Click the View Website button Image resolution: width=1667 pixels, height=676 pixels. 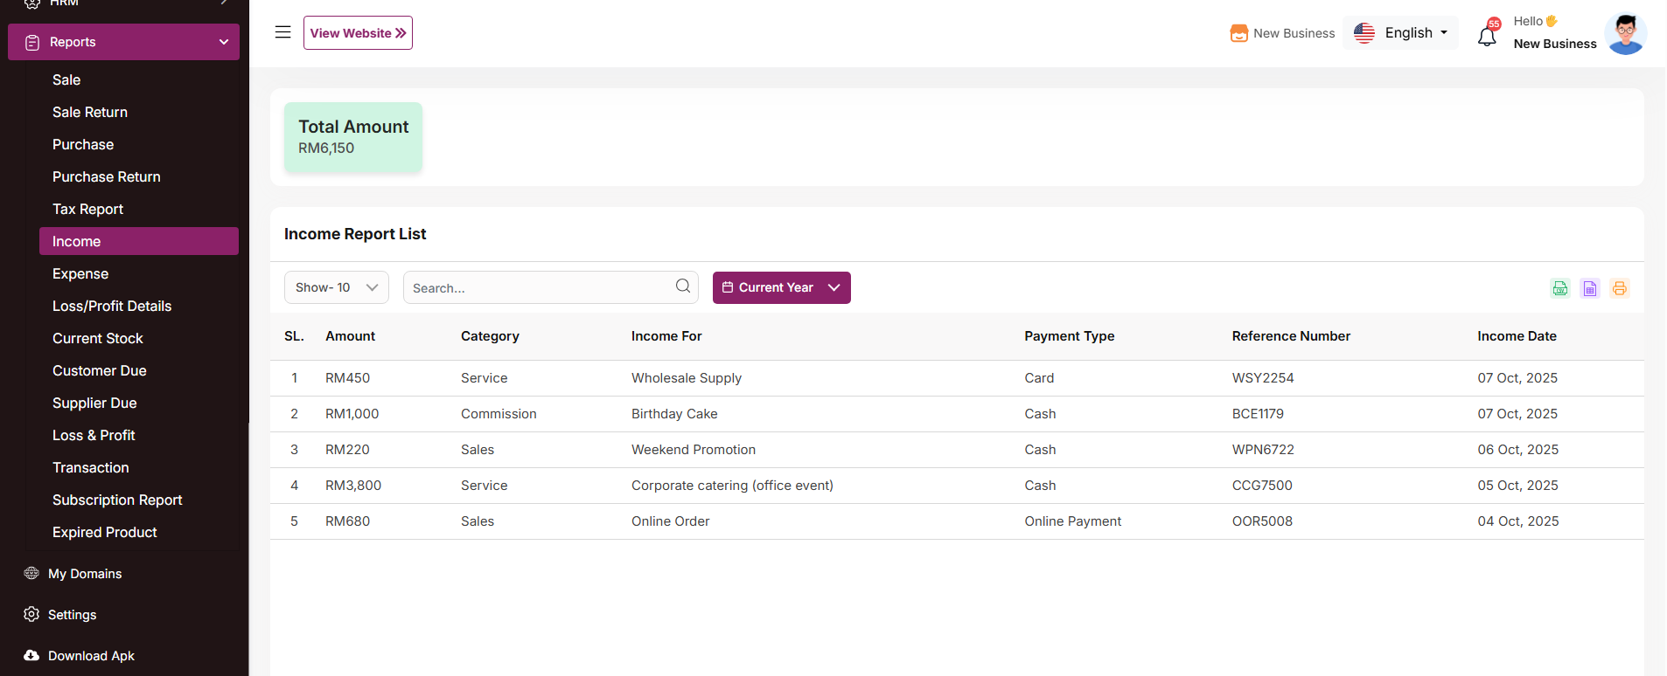358,33
